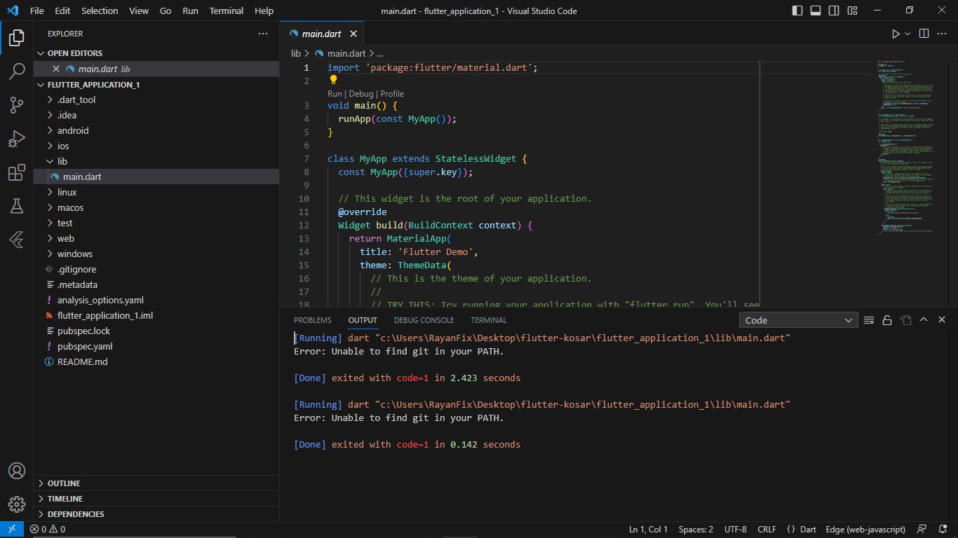Open the Accounts menu icon
958x538 pixels.
pyautogui.click(x=17, y=471)
